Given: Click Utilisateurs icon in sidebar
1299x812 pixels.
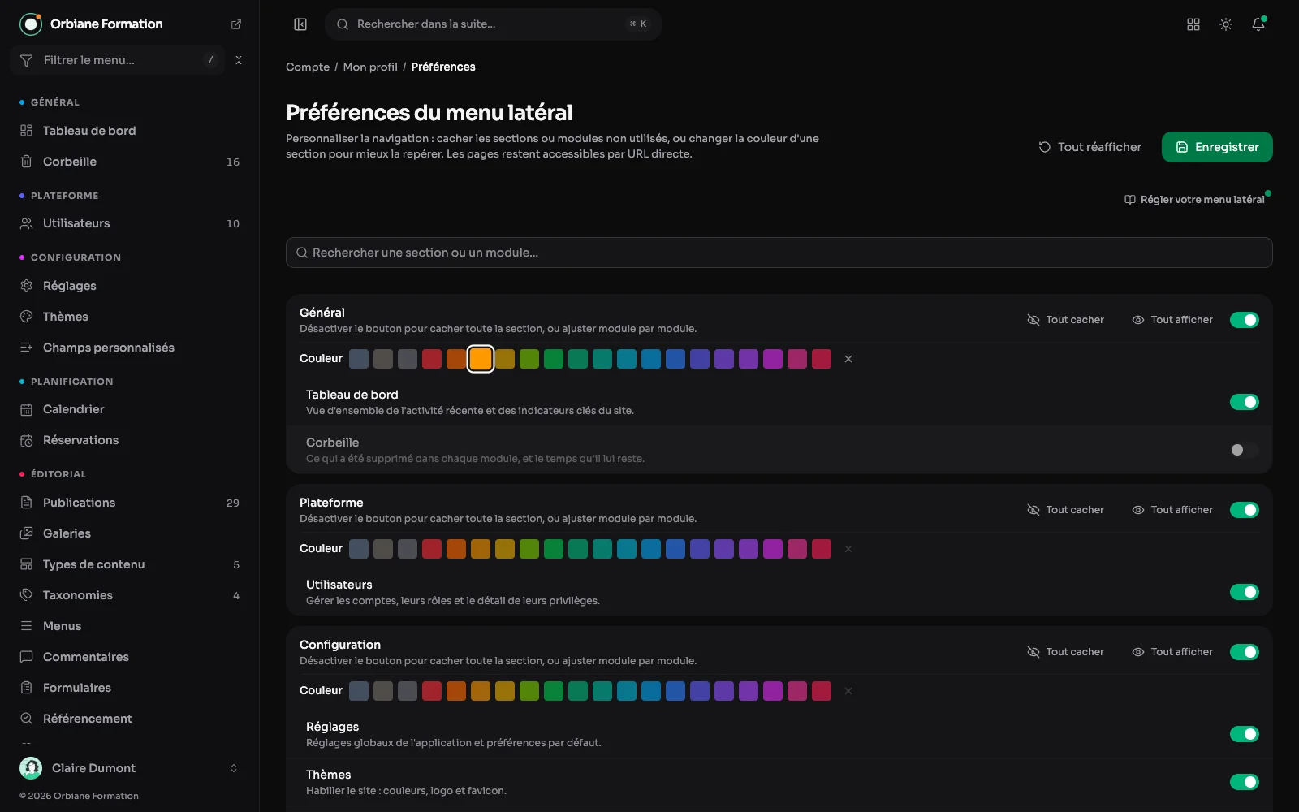Looking at the screenshot, I should [x=27, y=223].
